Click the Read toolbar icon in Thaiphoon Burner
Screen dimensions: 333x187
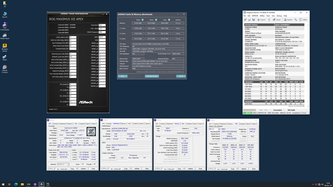[277, 19]
